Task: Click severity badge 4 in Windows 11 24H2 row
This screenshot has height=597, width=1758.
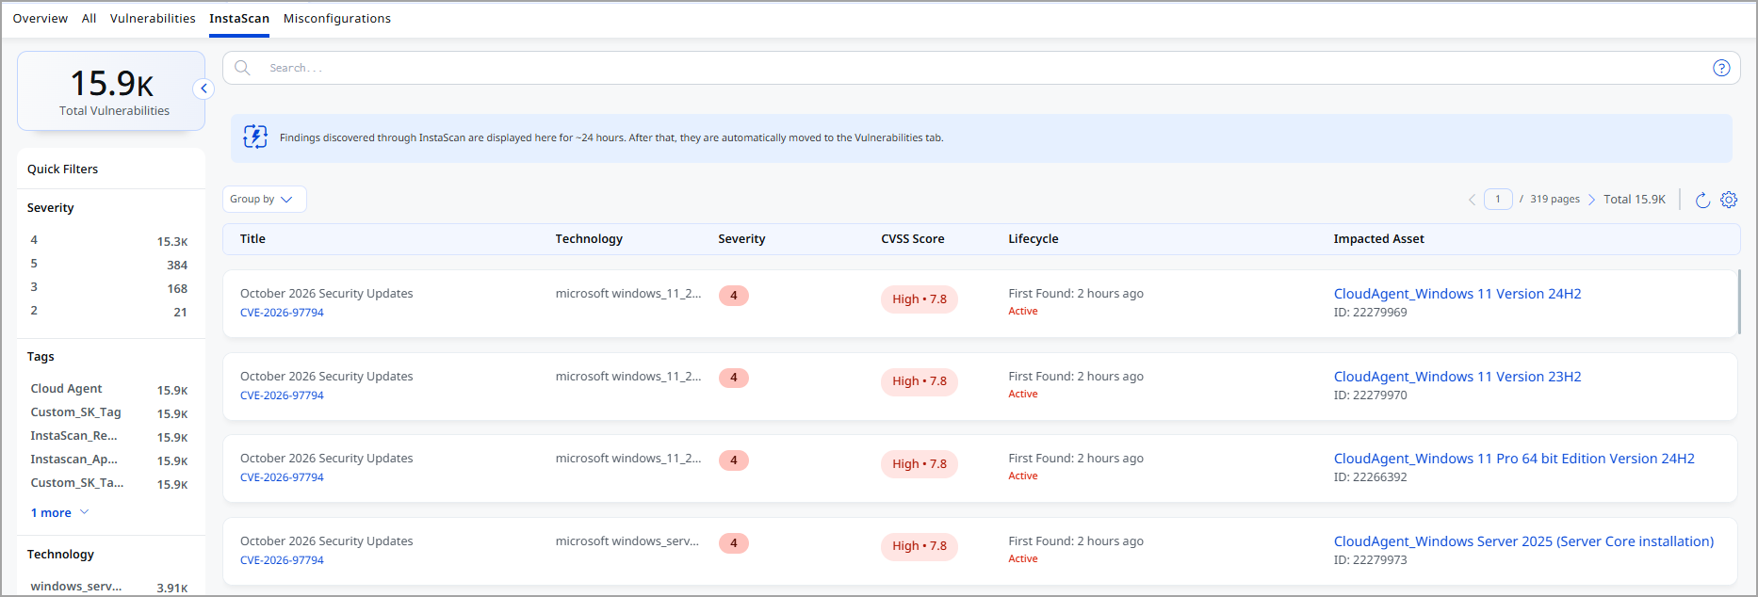Action: click(734, 296)
